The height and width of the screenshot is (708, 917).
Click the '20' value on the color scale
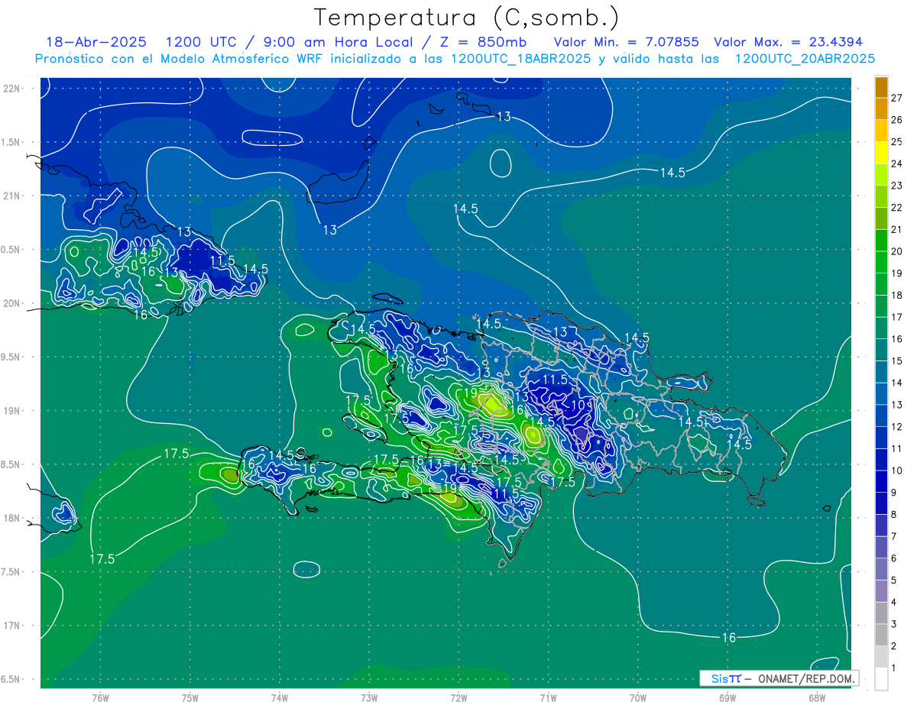coord(897,251)
